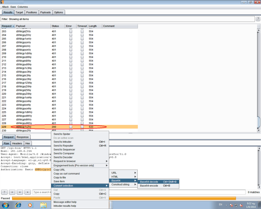Image resolution: width=261 pixels, height=209 pixels.
Task: Sort by Length column header
Action: pos(95,26)
